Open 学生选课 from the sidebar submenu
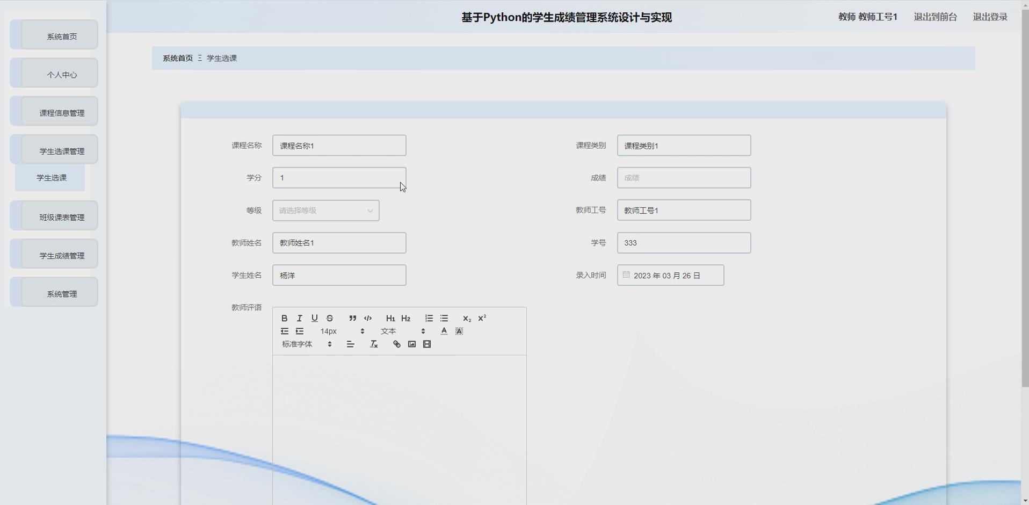The height and width of the screenshot is (505, 1029). (50, 178)
